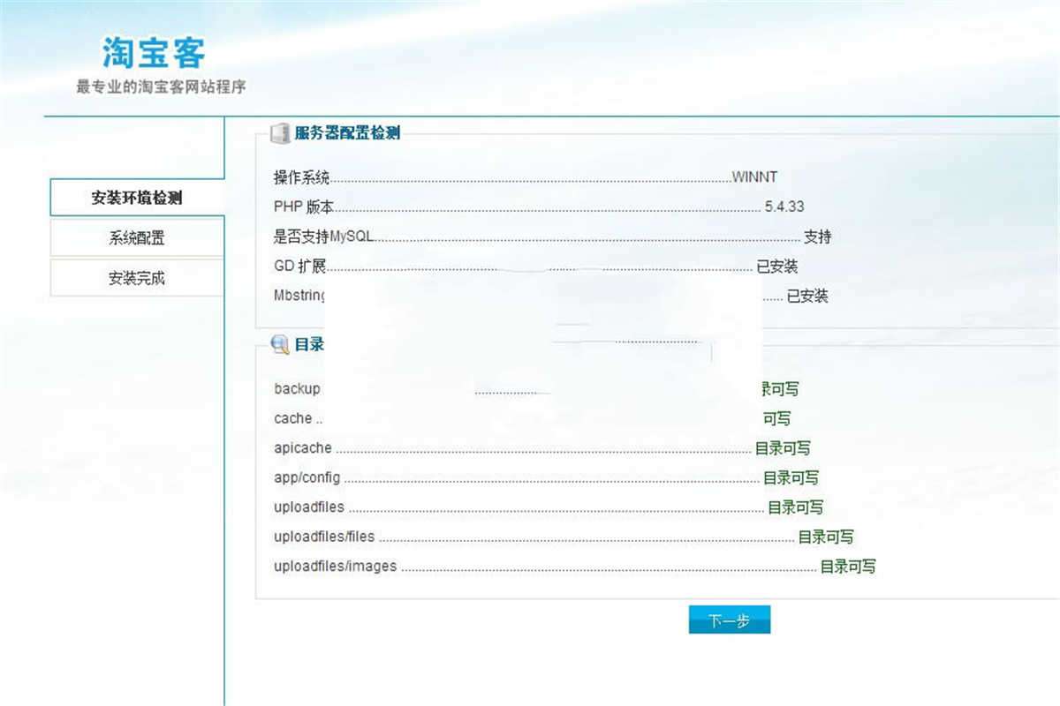Click the 服务器配置检测 heading text
Image resolution: width=1060 pixels, height=706 pixels.
347,133
